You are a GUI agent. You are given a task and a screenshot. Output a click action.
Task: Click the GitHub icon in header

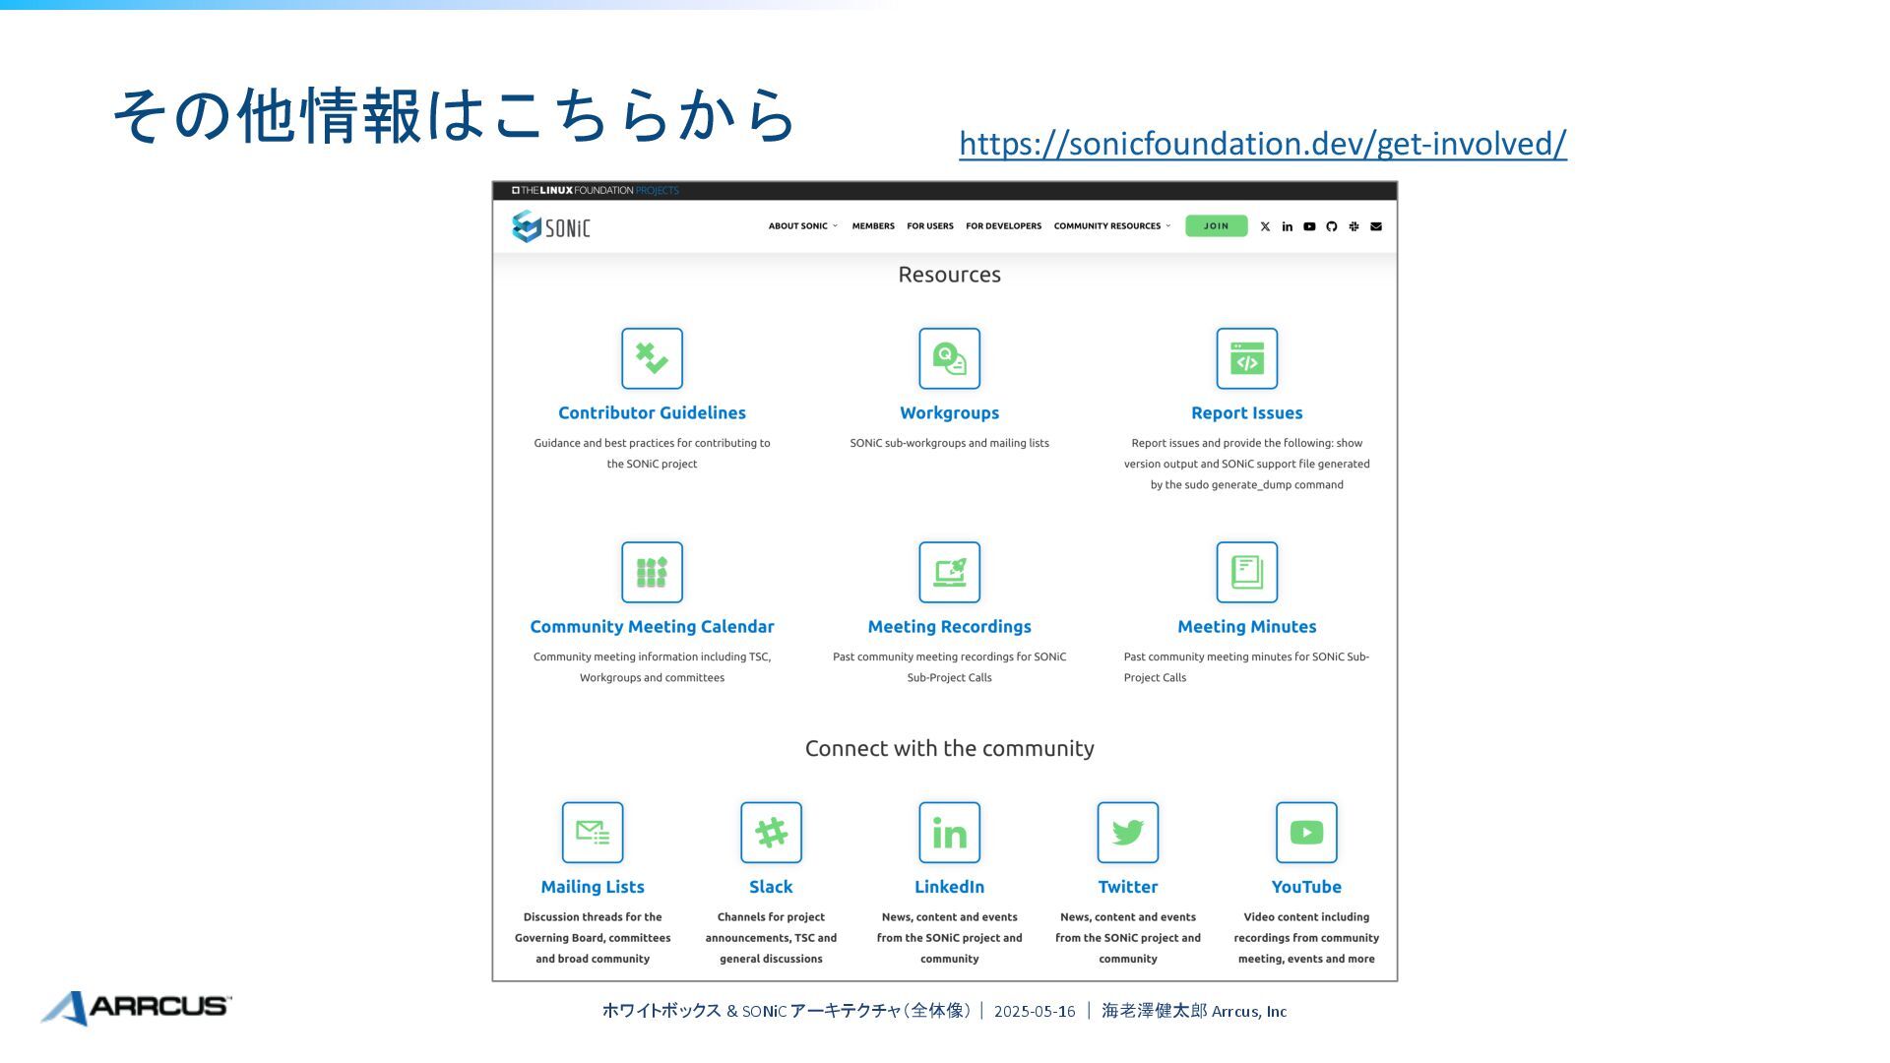coord(1331,226)
